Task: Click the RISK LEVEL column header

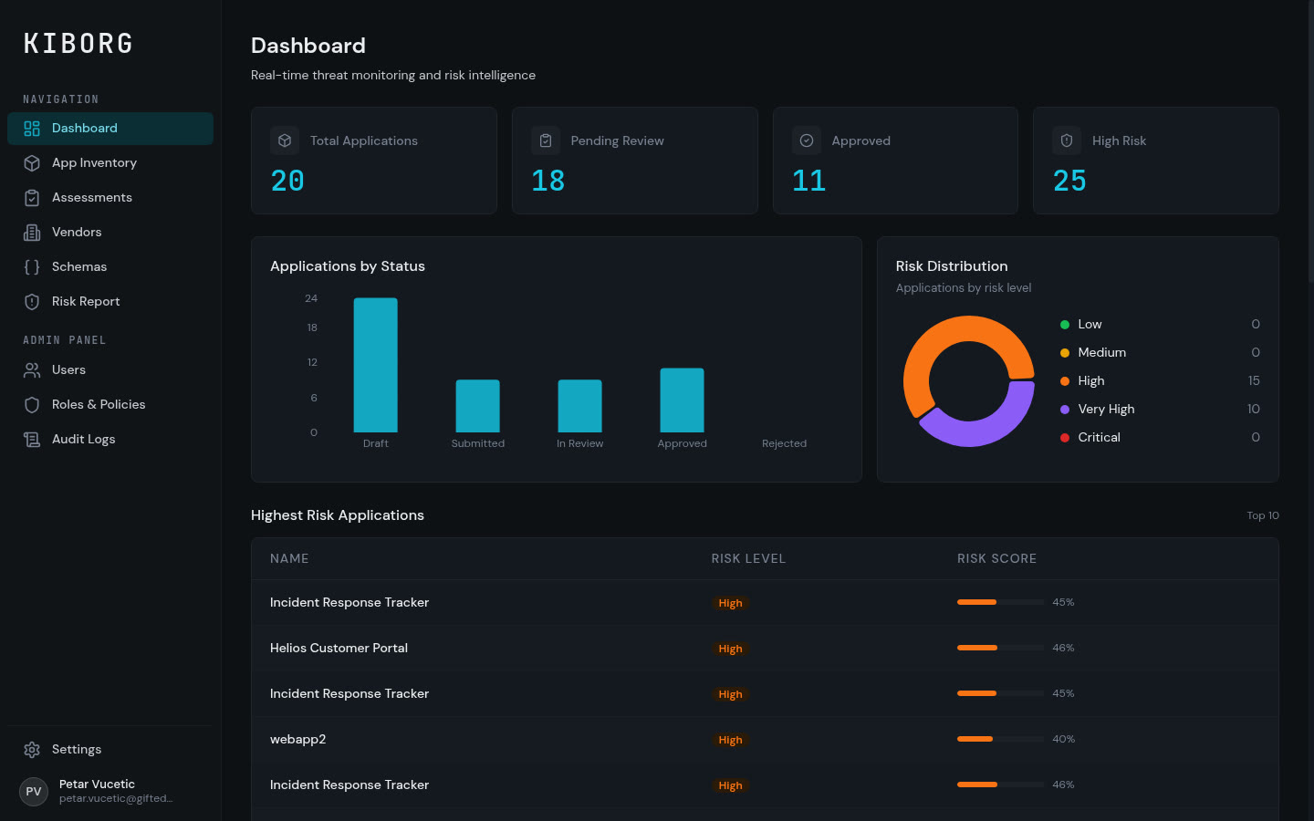Action: click(748, 559)
